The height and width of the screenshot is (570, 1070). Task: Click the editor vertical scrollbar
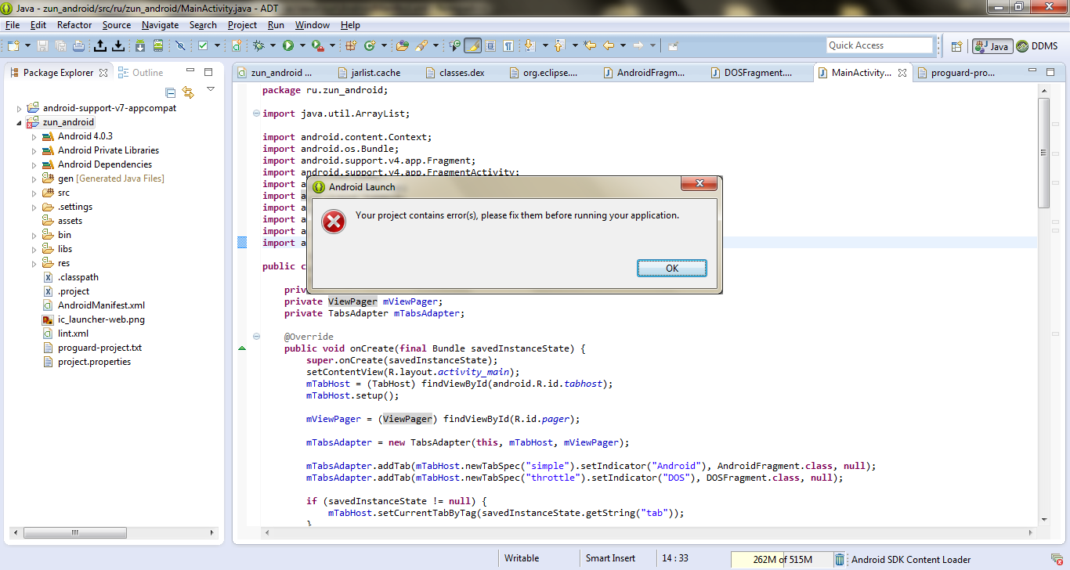(1043, 151)
